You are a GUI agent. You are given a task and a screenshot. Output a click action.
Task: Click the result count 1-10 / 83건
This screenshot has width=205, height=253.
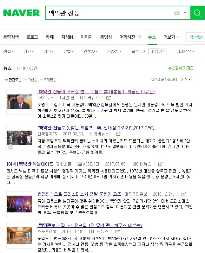27,68
